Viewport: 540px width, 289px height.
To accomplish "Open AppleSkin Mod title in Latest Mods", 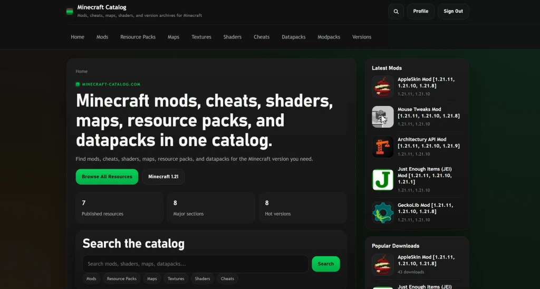I will [x=426, y=82].
